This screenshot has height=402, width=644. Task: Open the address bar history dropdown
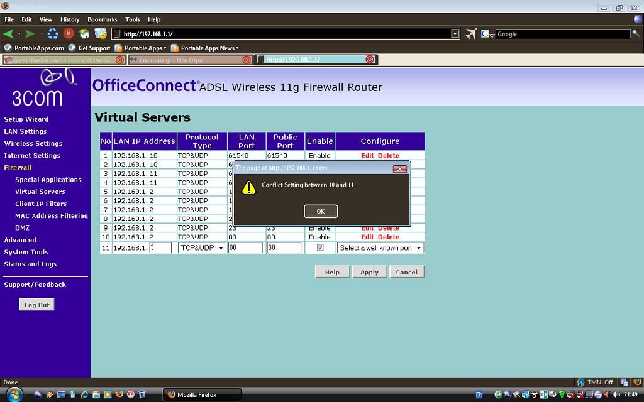click(x=455, y=34)
